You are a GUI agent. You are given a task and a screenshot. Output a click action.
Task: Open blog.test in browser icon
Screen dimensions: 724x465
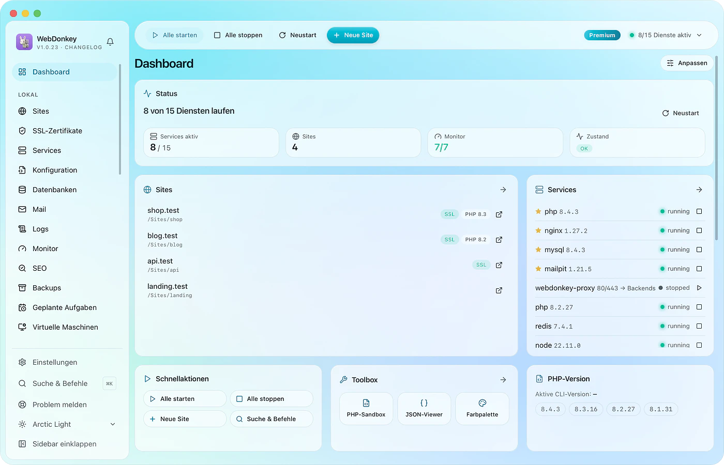point(499,240)
